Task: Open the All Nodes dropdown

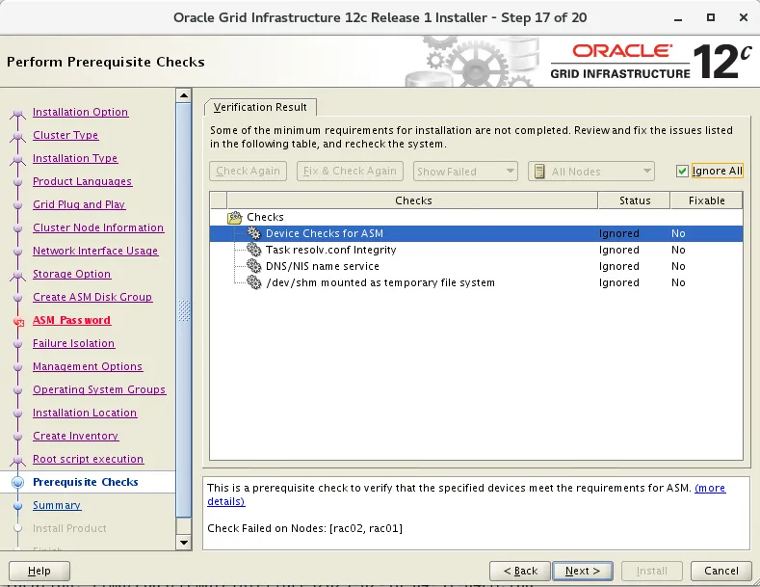Action: coord(591,172)
